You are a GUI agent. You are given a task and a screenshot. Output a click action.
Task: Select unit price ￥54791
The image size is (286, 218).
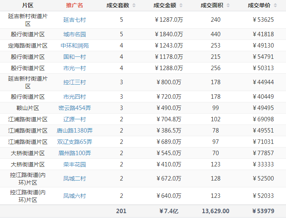pos(263,57)
